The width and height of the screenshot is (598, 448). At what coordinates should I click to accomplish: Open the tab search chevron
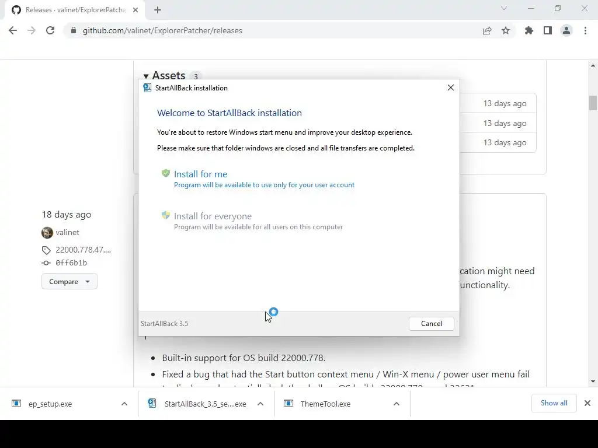tap(504, 8)
